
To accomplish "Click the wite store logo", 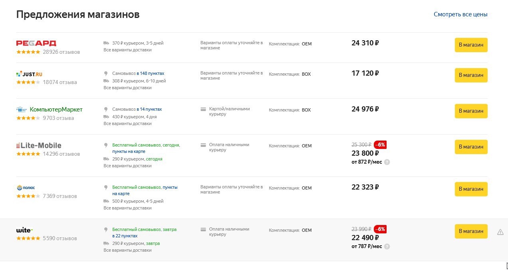I will pyautogui.click(x=24, y=230).
